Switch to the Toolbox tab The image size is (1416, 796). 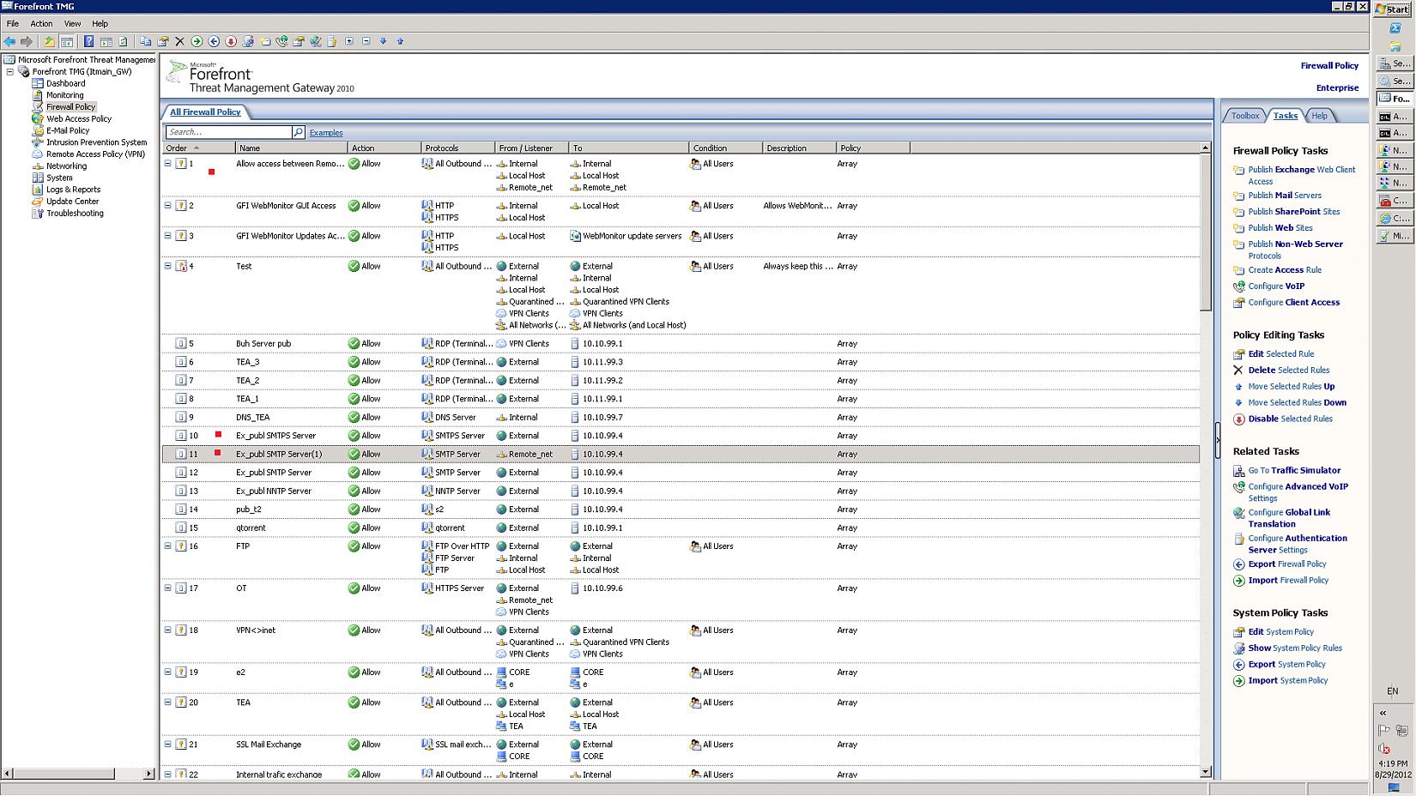coord(1244,116)
